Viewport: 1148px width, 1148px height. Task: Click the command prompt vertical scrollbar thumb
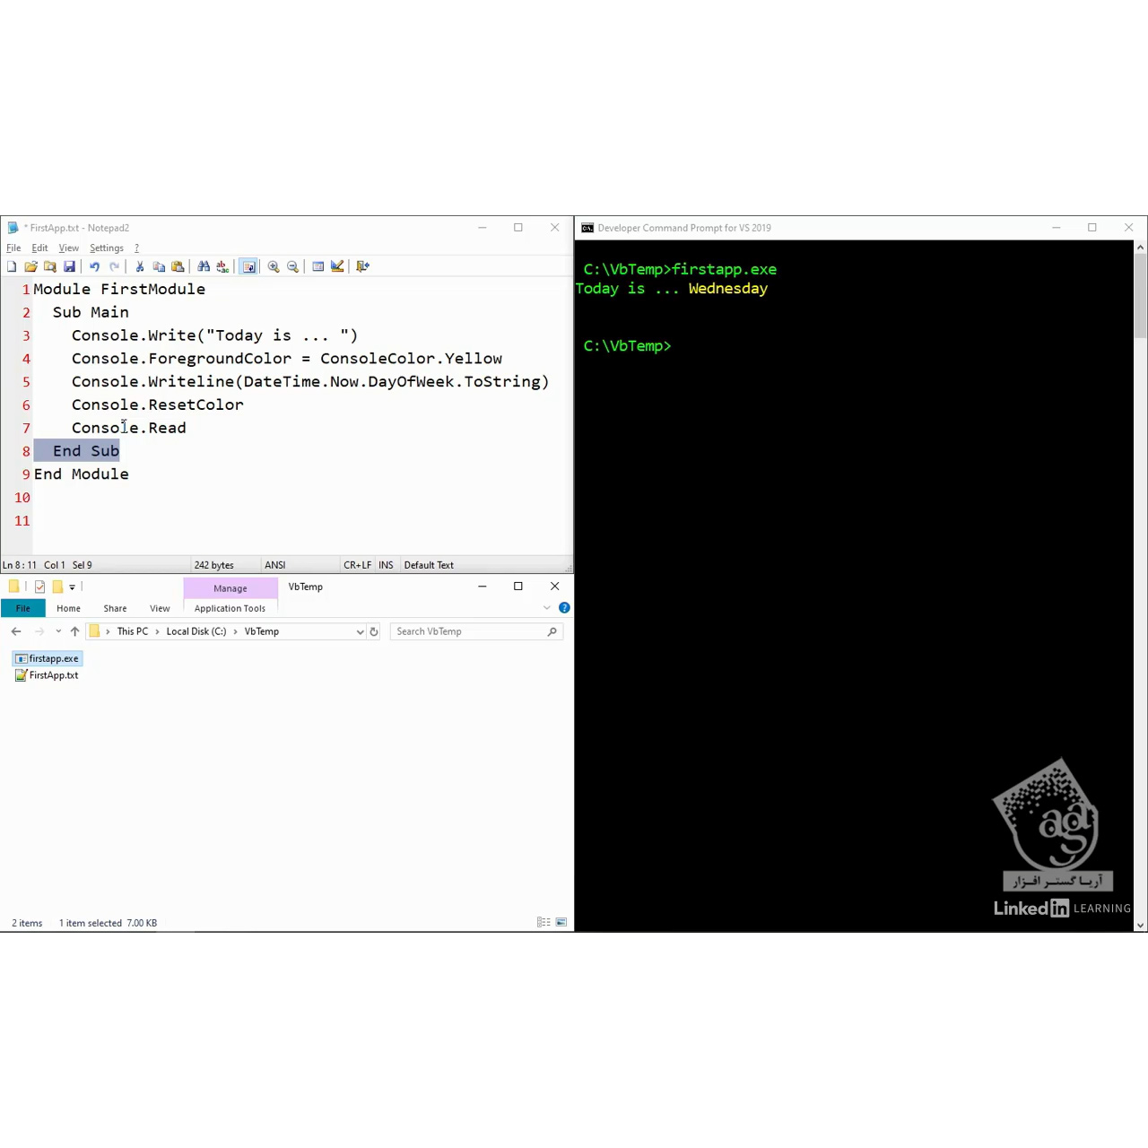(x=1140, y=296)
